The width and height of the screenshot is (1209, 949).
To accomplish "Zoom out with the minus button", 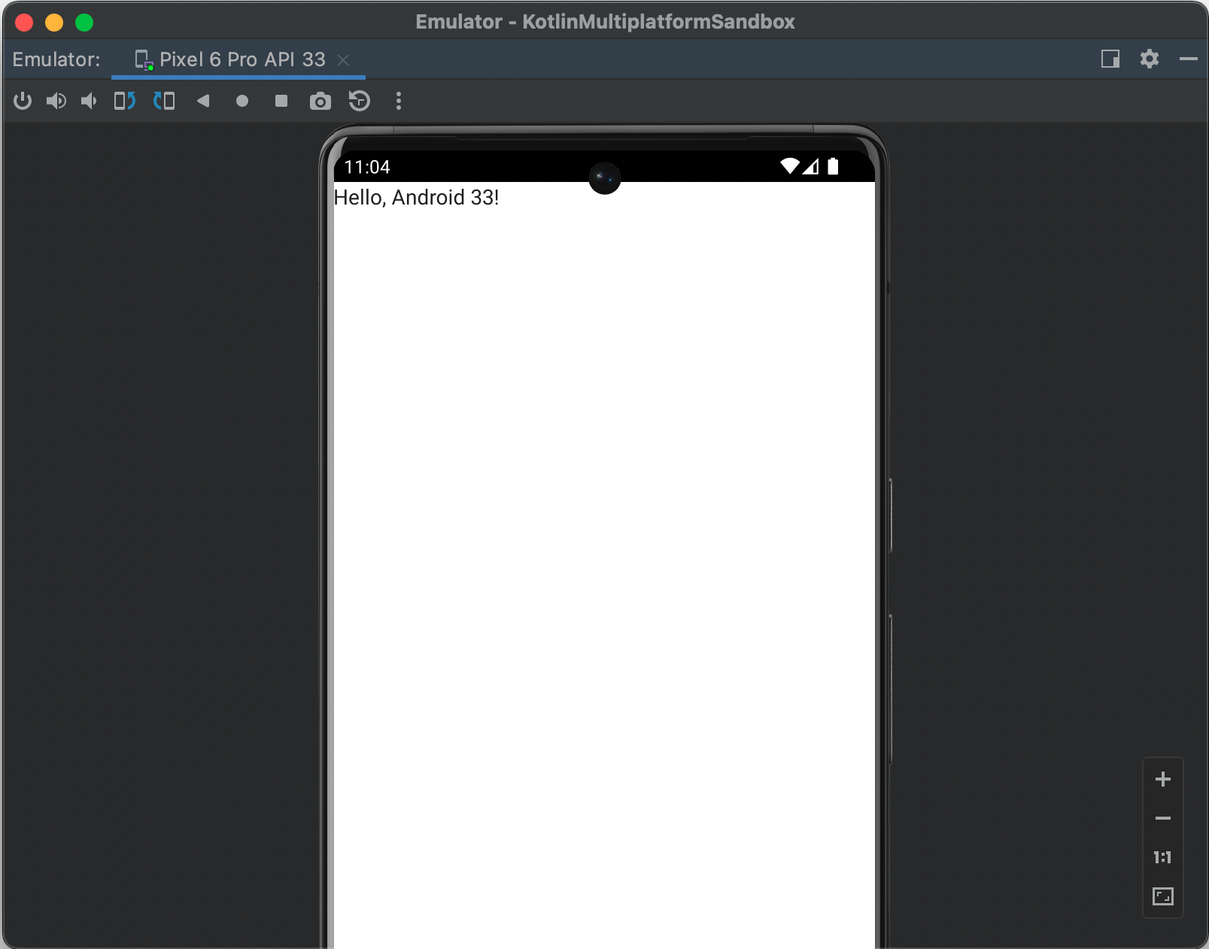I will [1162, 818].
